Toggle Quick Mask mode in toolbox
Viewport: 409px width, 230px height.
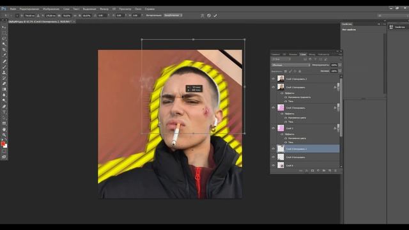point(4,151)
